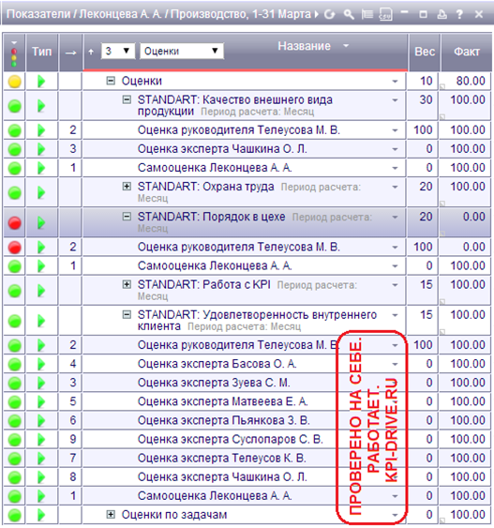Screen dimensions: 494x528
Task: Click the yellow status circle of Оценки
Action: coord(14,82)
